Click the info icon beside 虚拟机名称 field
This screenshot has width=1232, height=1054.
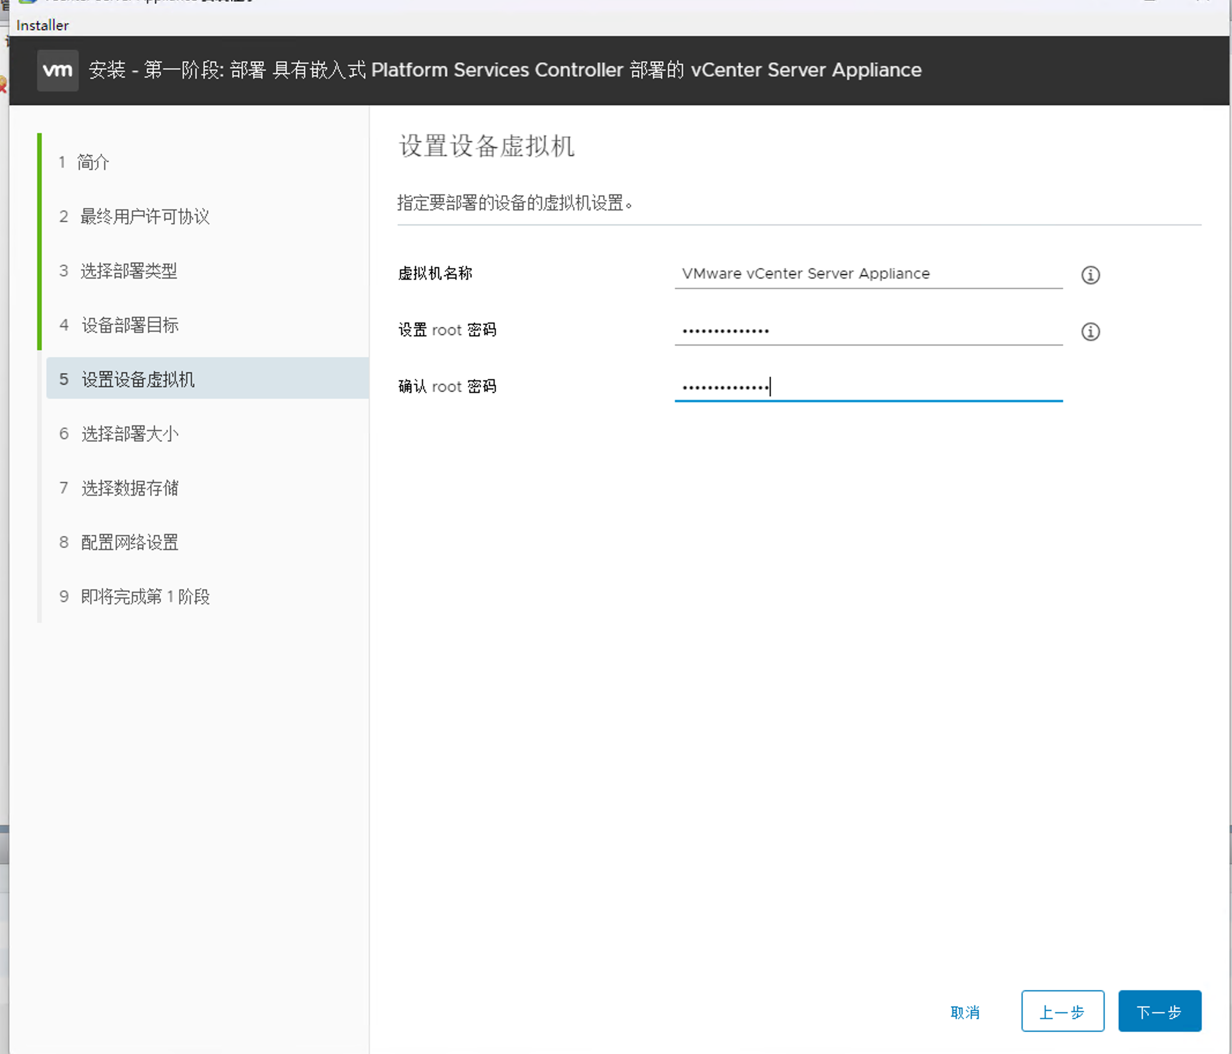click(1090, 274)
